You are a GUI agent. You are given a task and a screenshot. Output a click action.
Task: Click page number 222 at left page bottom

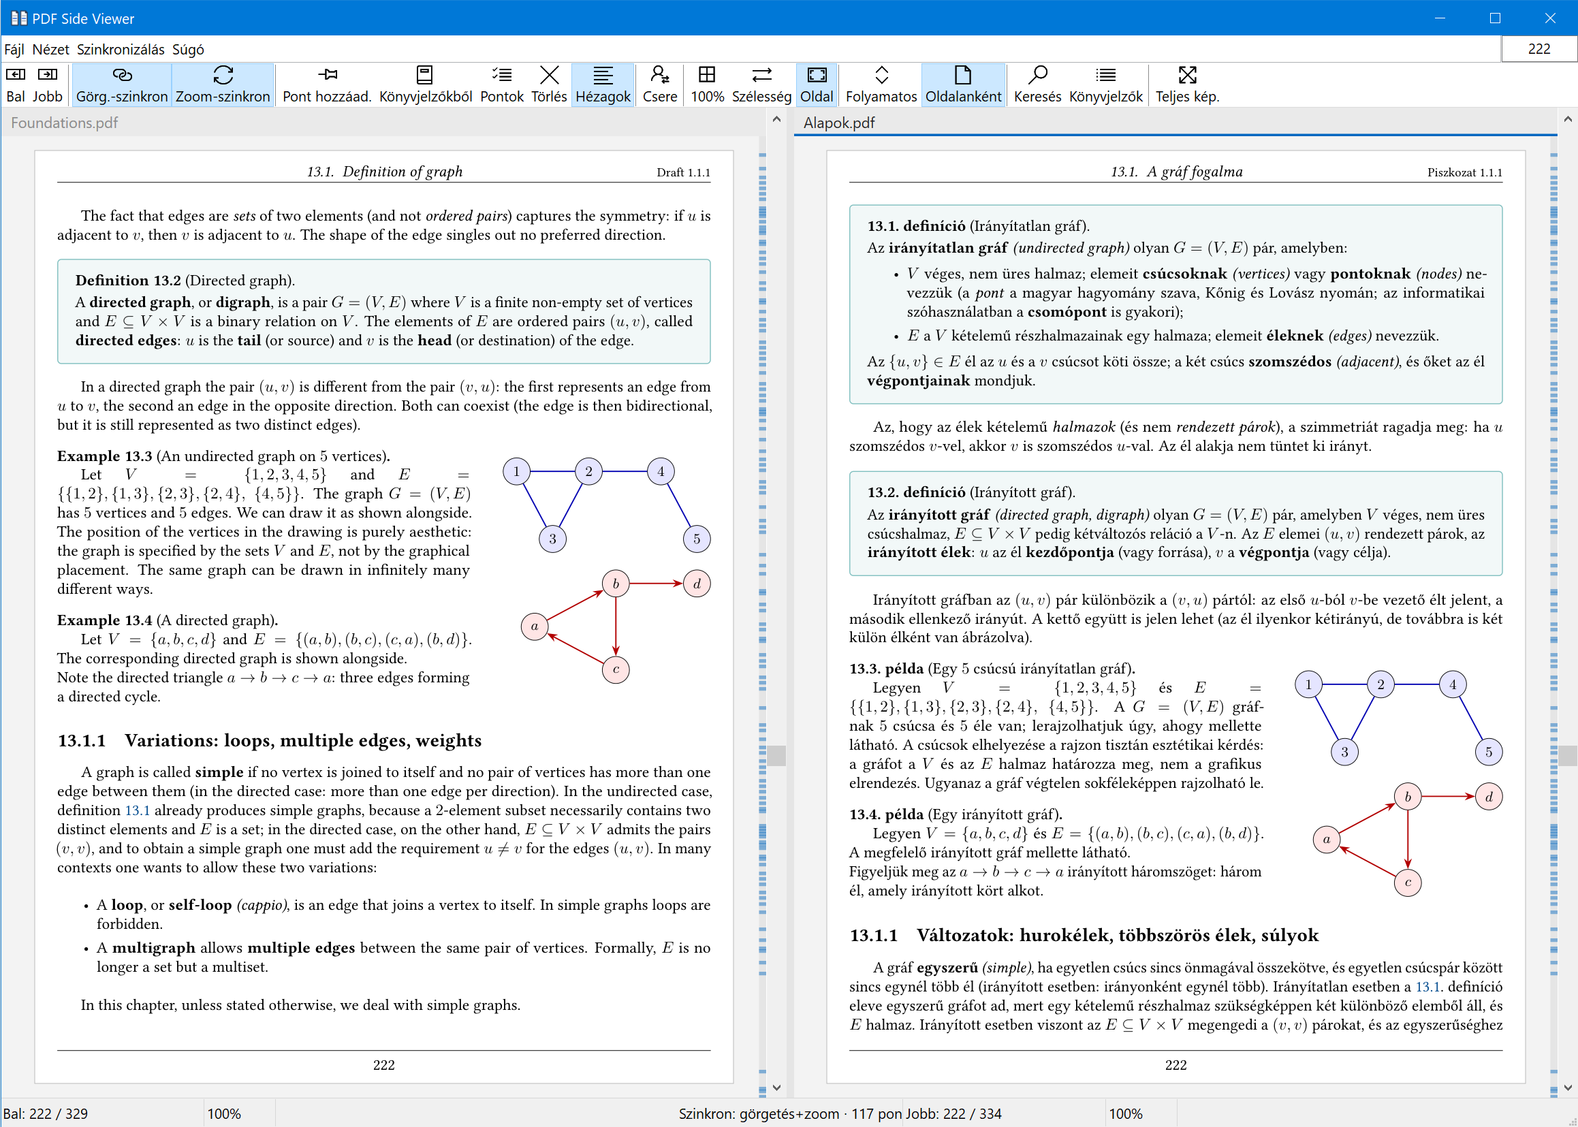[383, 1065]
